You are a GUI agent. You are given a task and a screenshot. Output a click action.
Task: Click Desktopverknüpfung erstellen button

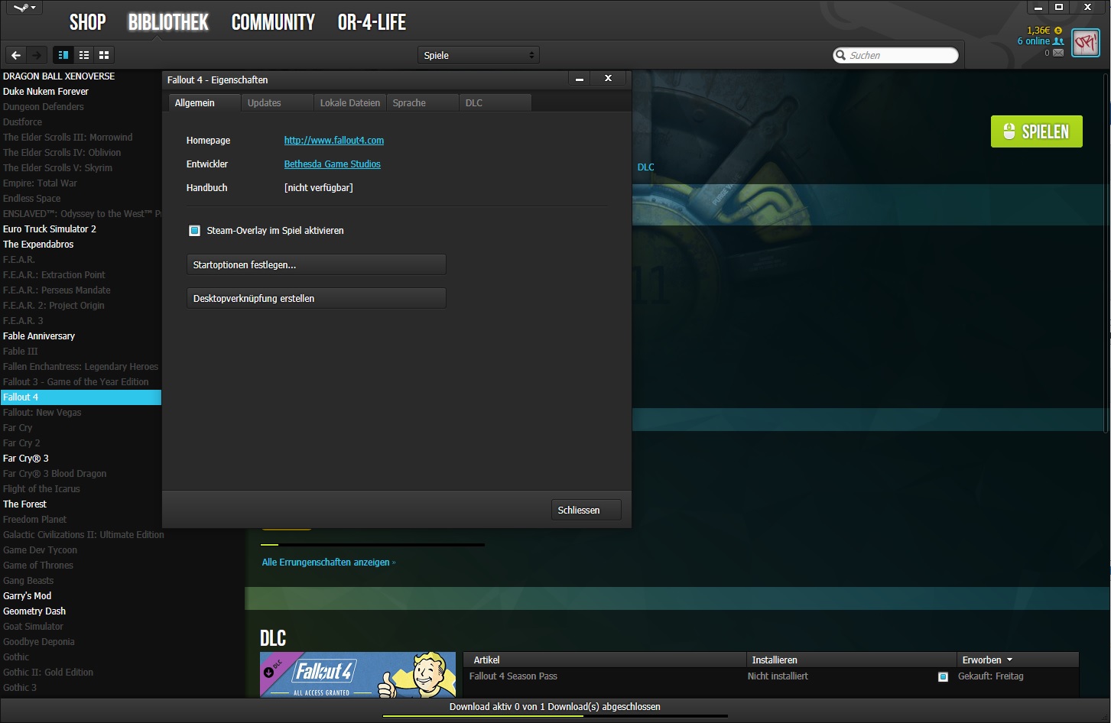click(x=317, y=298)
